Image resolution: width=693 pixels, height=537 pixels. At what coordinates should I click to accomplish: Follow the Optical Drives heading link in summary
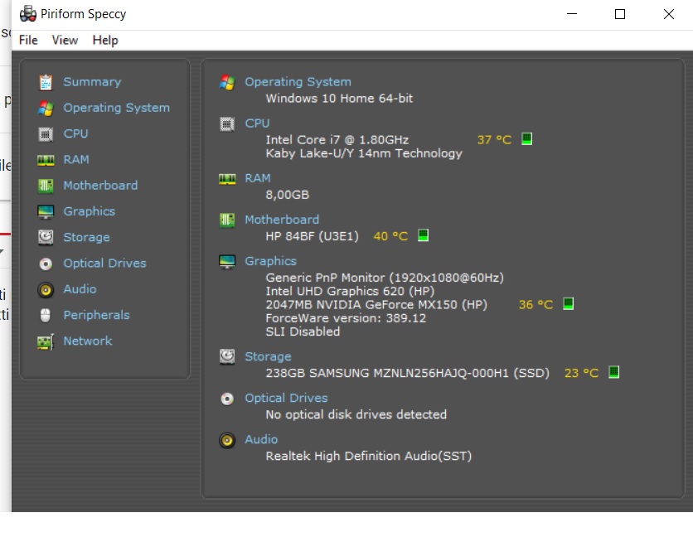tap(286, 399)
